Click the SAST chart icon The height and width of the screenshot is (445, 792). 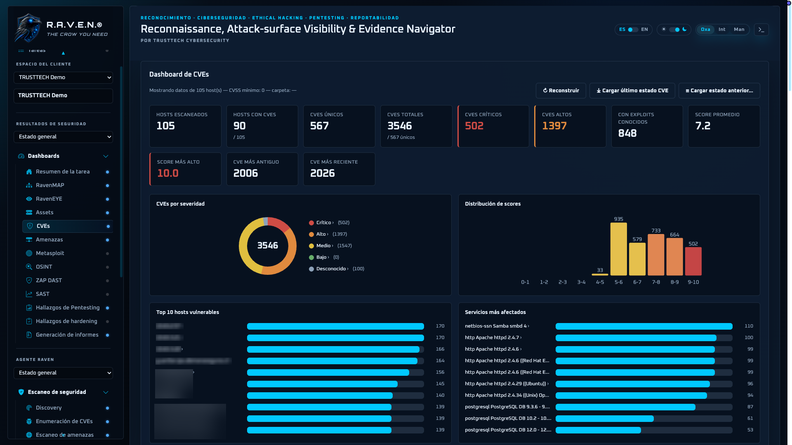click(x=29, y=294)
